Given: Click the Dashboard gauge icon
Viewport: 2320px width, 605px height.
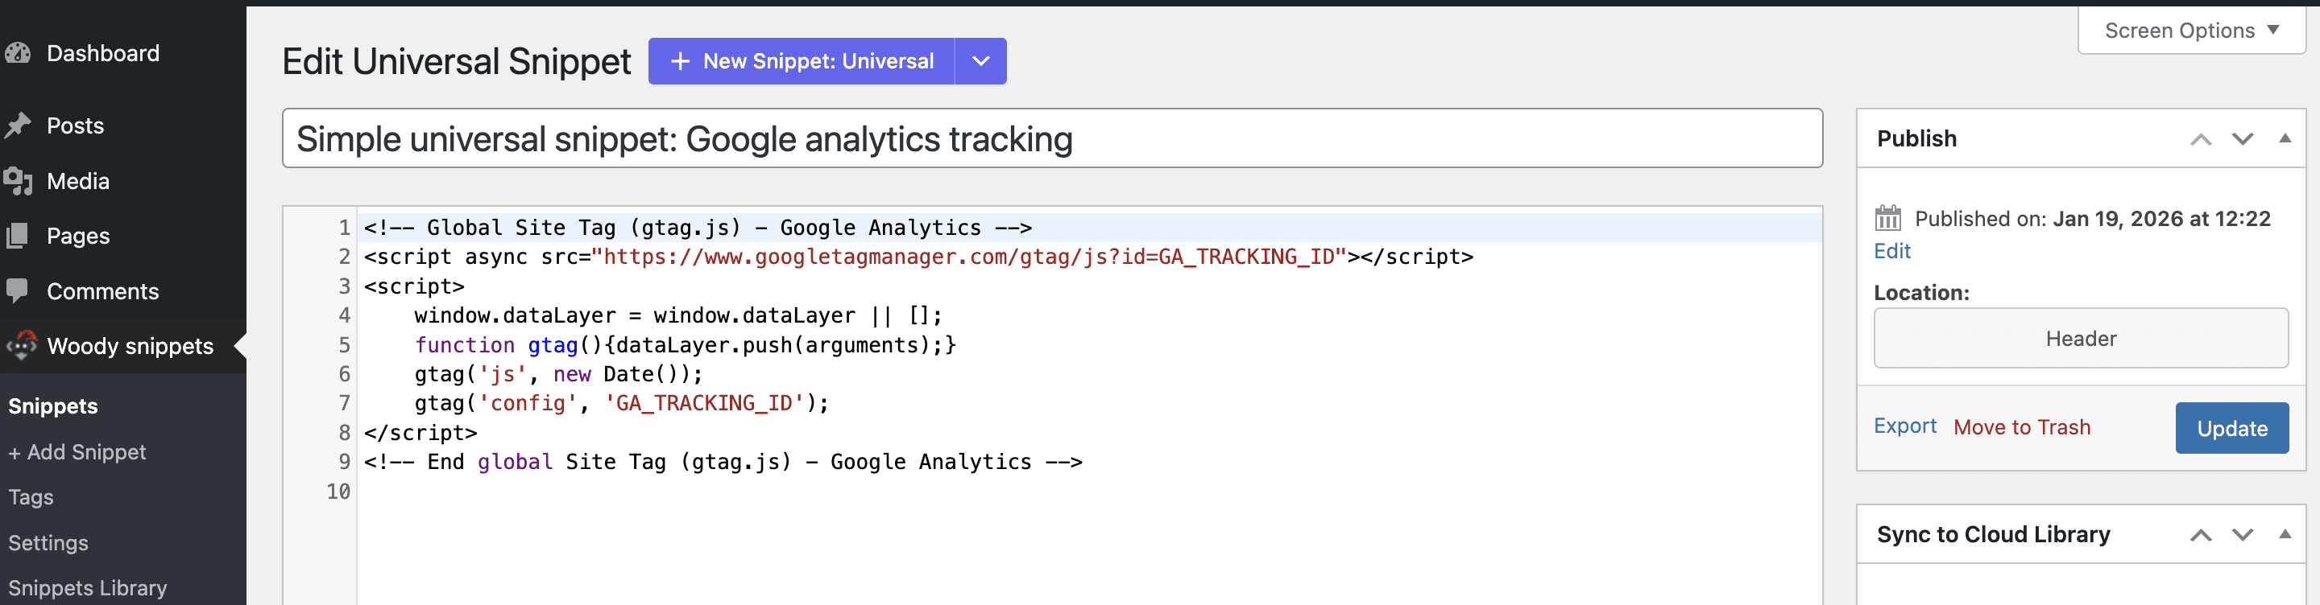Looking at the screenshot, I should [x=18, y=54].
